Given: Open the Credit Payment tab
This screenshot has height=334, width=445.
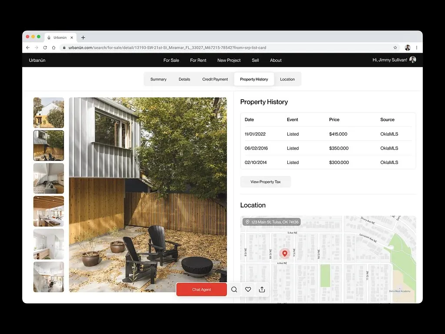Looking at the screenshot, I should (x=215, y=79).
